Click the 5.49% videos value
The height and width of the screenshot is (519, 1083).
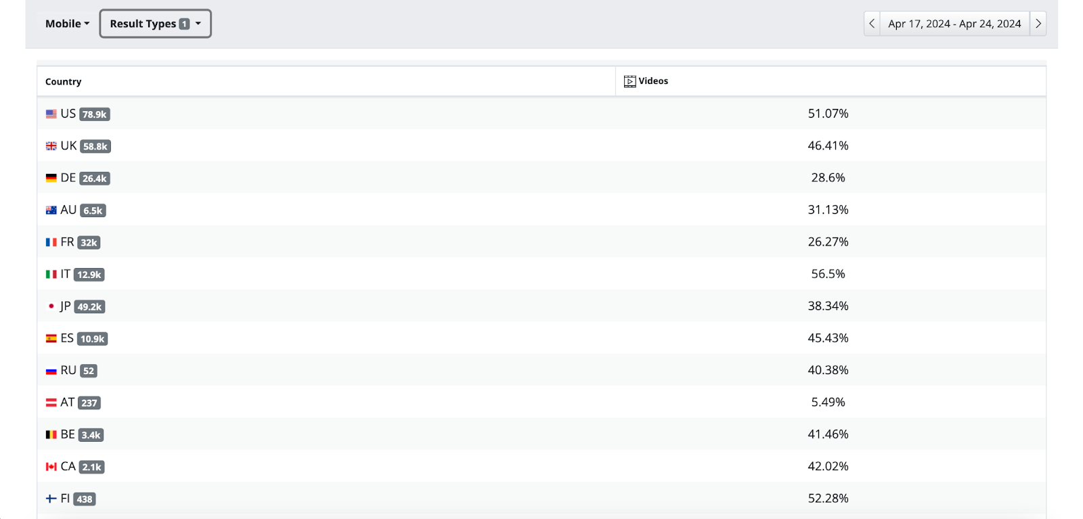[x=828, y=402]
